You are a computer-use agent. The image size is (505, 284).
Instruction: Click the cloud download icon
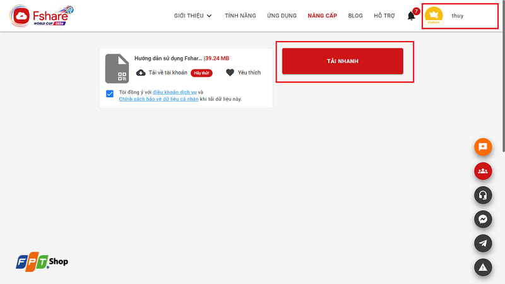pyautogui.click(x=141, y=73)
